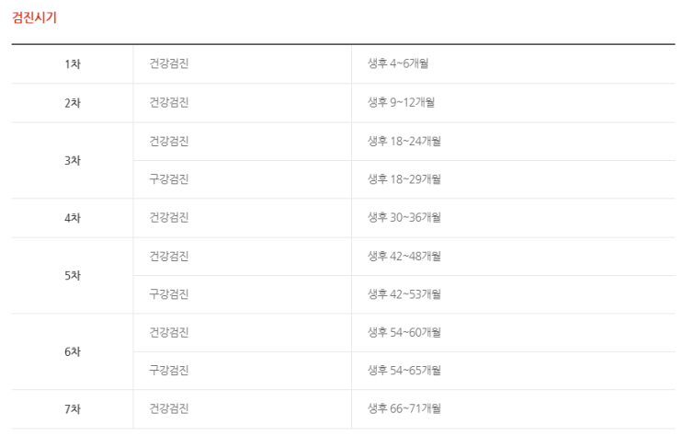Screen dimensions: 683x436
Task: Click the 생후 54~65개월 period text
Action: click(404, 371)
